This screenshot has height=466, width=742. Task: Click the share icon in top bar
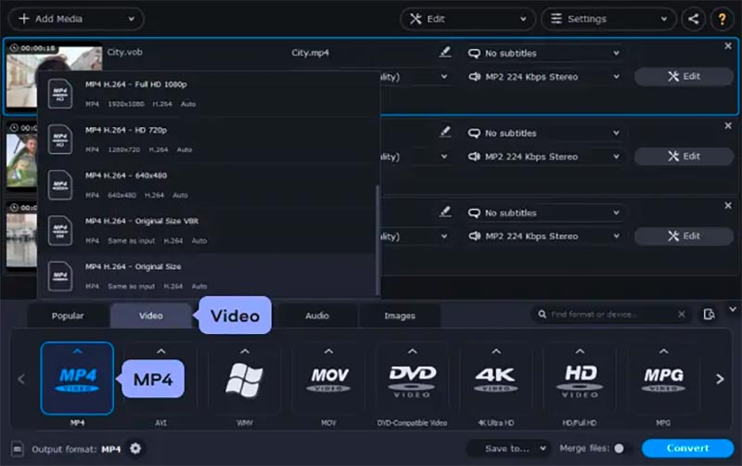coord(693,19)
